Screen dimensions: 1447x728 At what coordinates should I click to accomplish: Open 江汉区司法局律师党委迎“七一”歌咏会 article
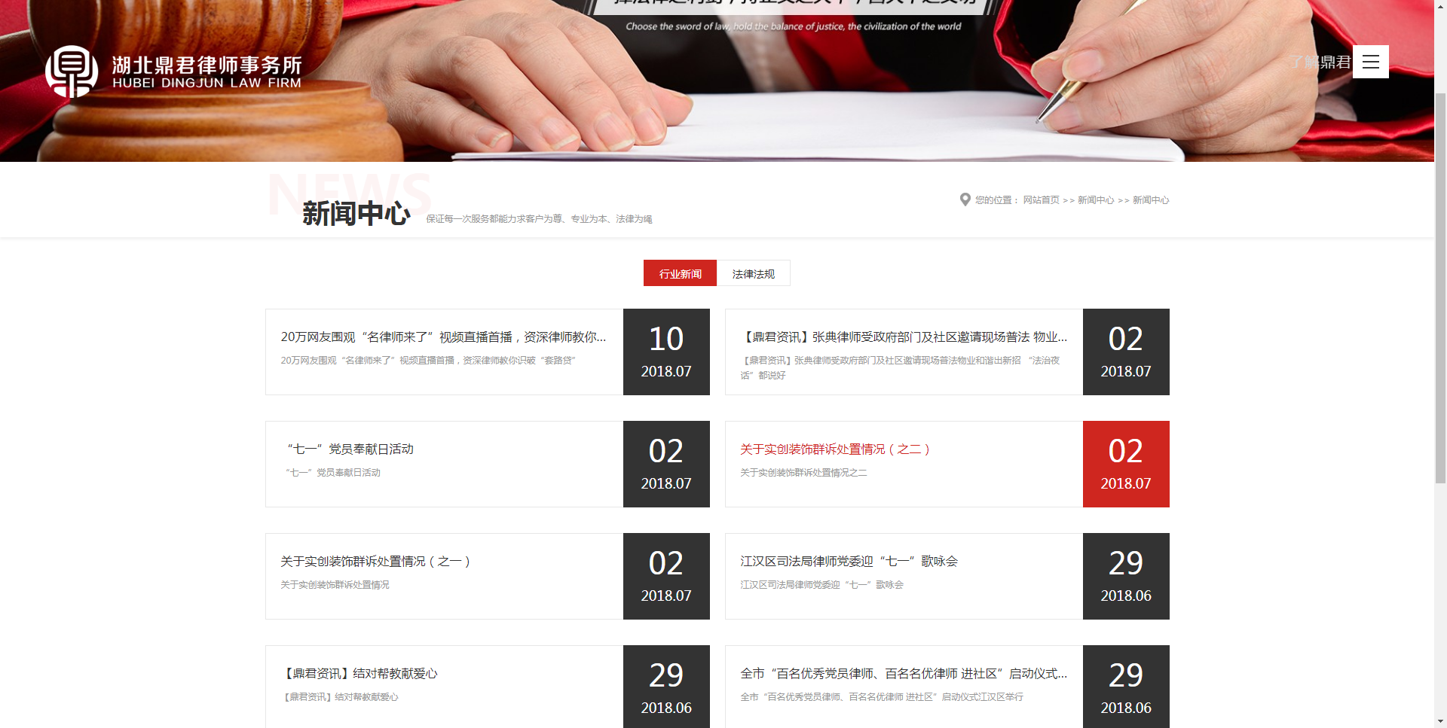click(849, 562)
